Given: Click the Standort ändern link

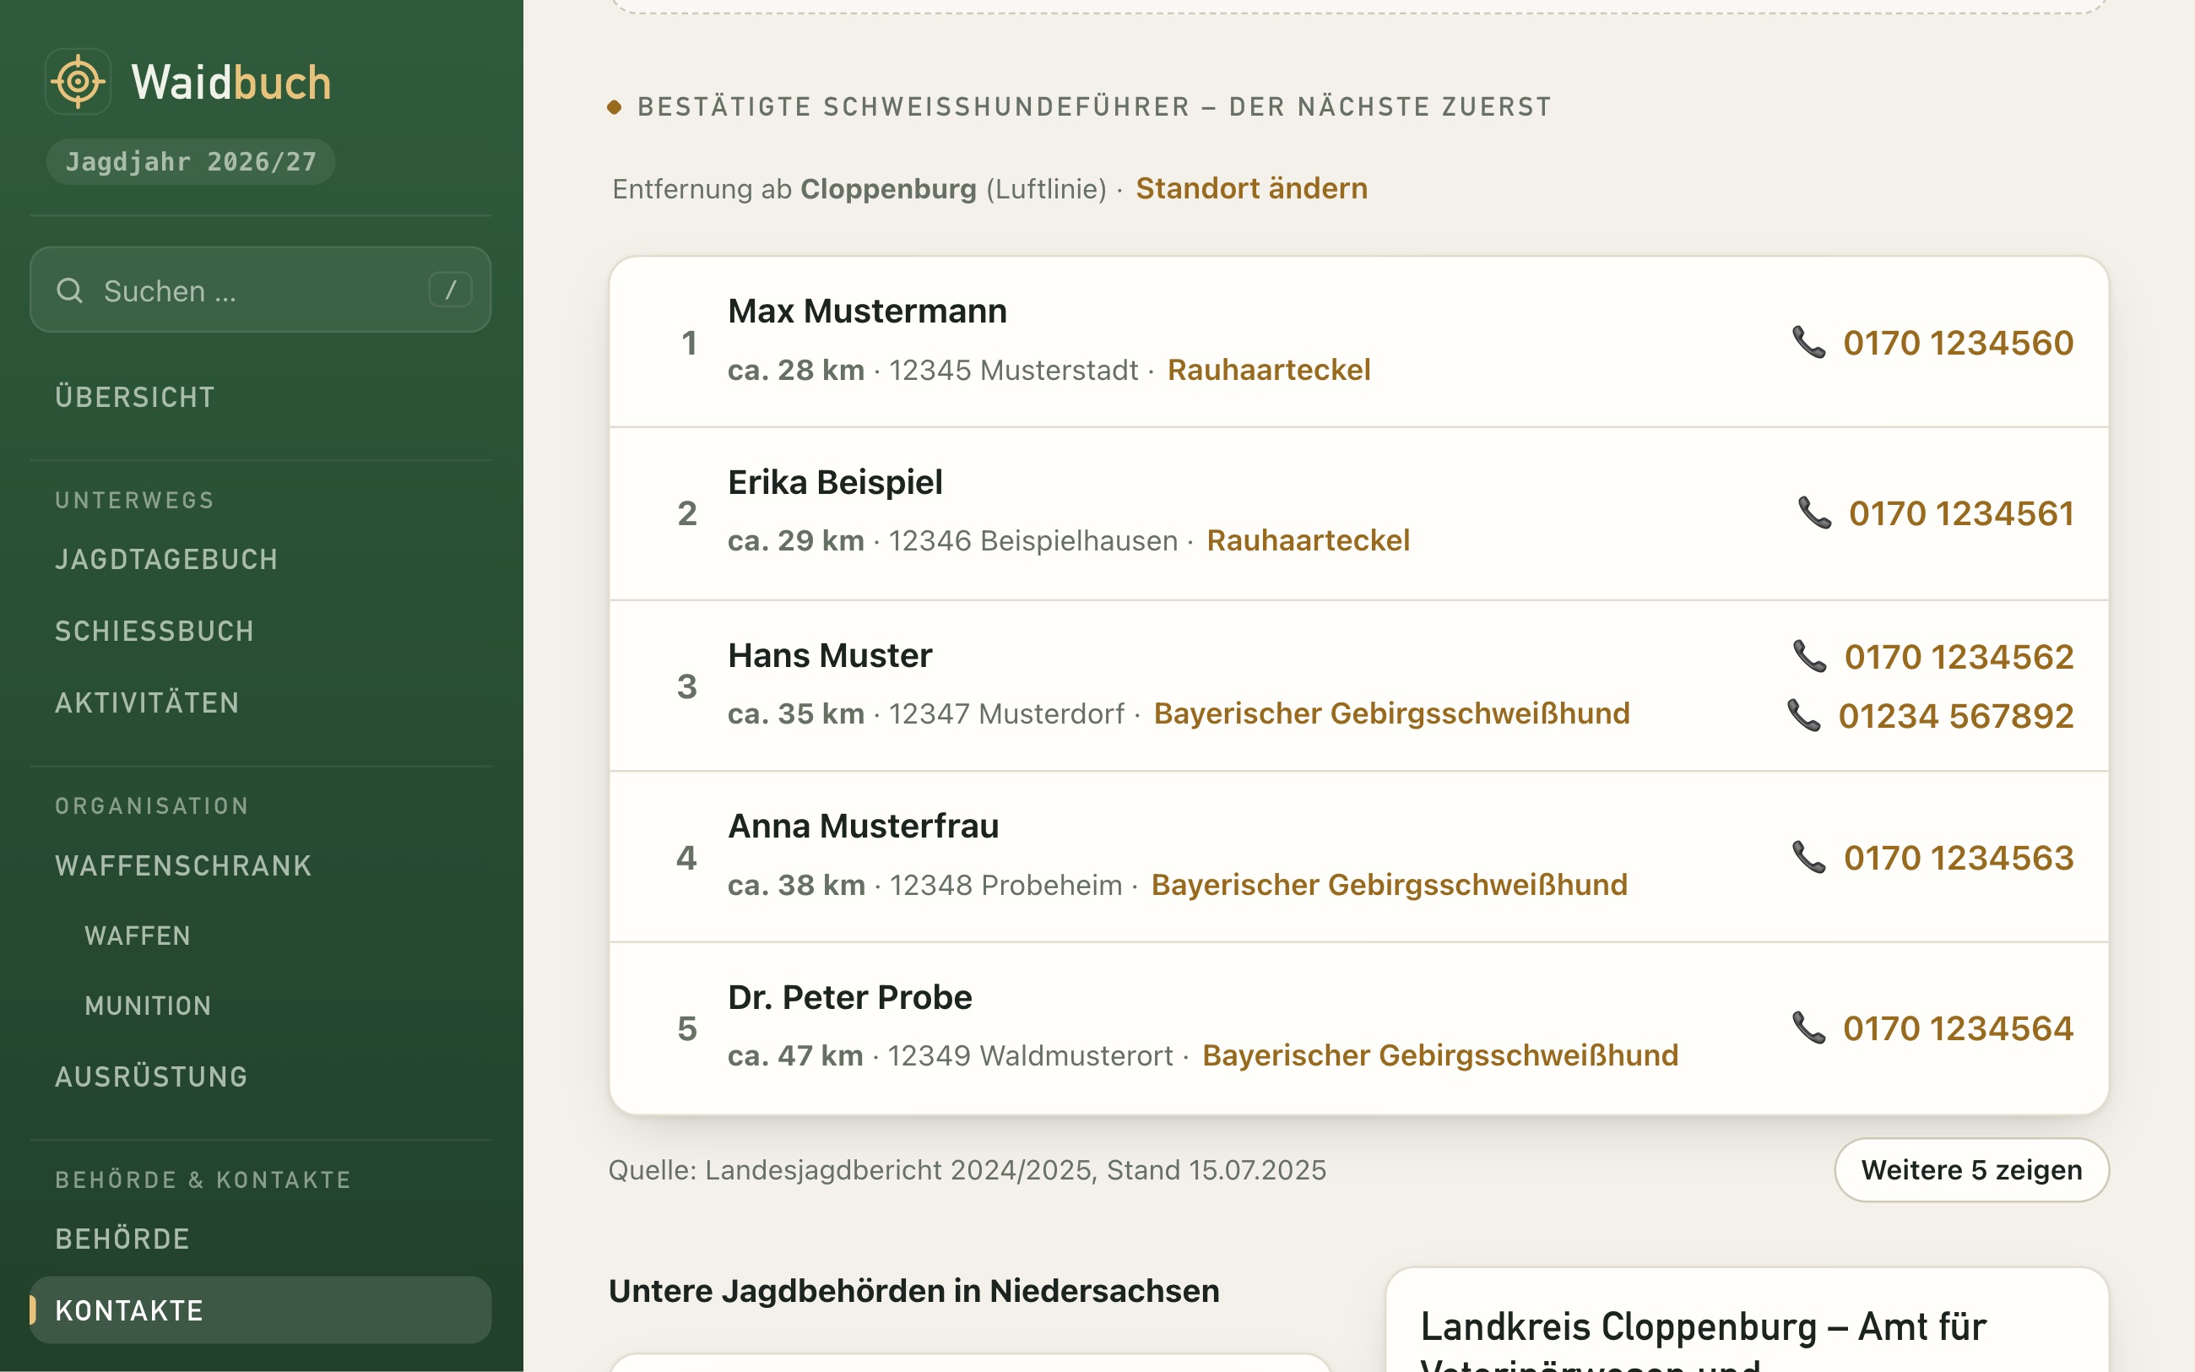Looking at the screenshot, I should 1252,187.
